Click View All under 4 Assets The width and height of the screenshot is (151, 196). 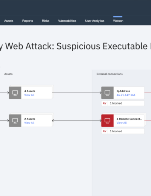click(29, 95)
